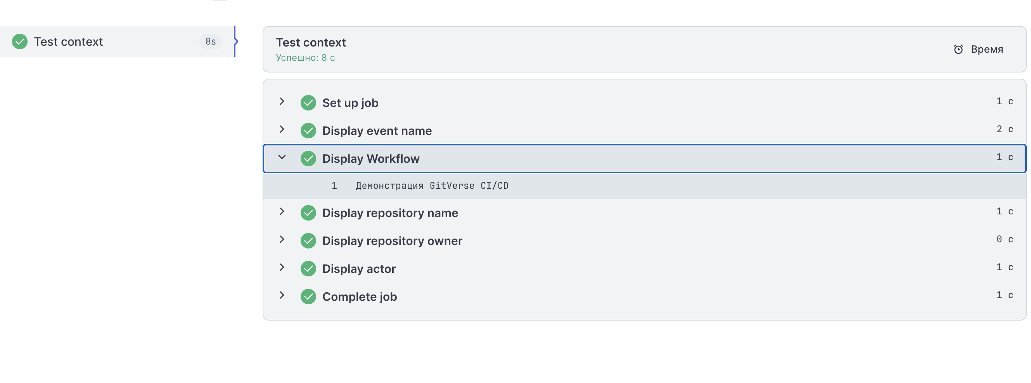The image size is (1031, 383).
Task: Click the 0 с duration of Display repository owner
Action: [x=1005, y=240]
